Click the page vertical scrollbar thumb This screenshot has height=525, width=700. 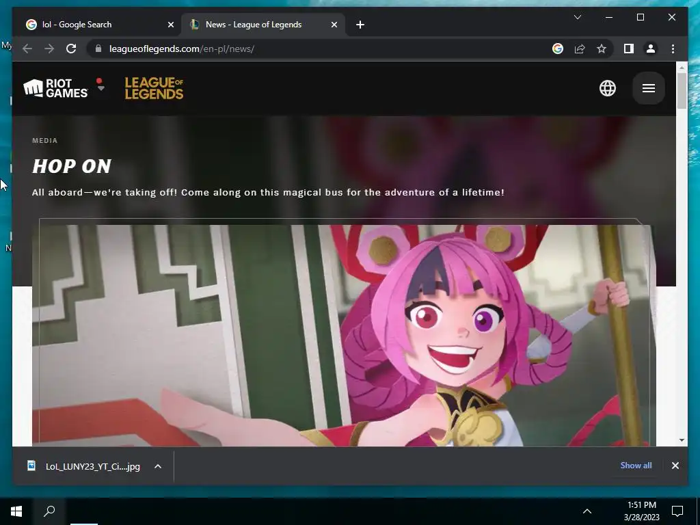682,90
